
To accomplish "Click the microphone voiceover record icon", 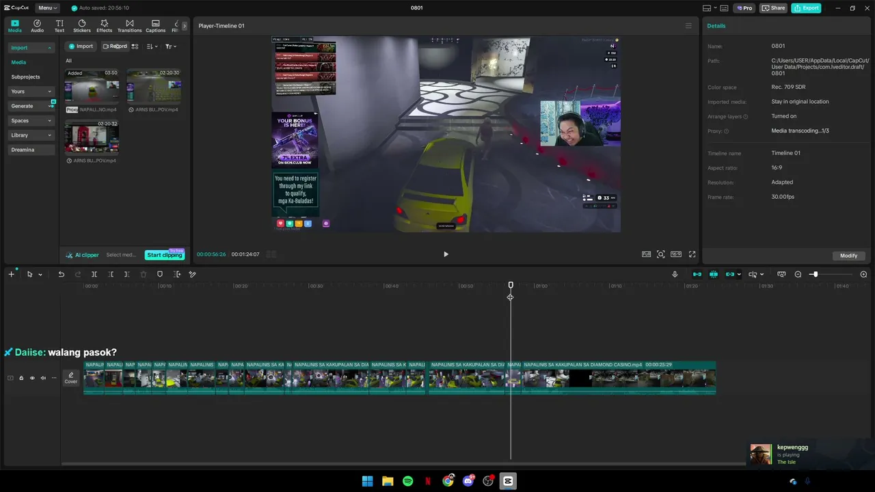I will point(675,274).
